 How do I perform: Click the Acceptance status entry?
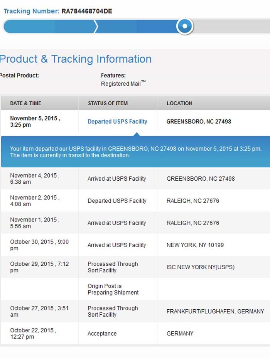pyautogui.click(x=102, y=334)
